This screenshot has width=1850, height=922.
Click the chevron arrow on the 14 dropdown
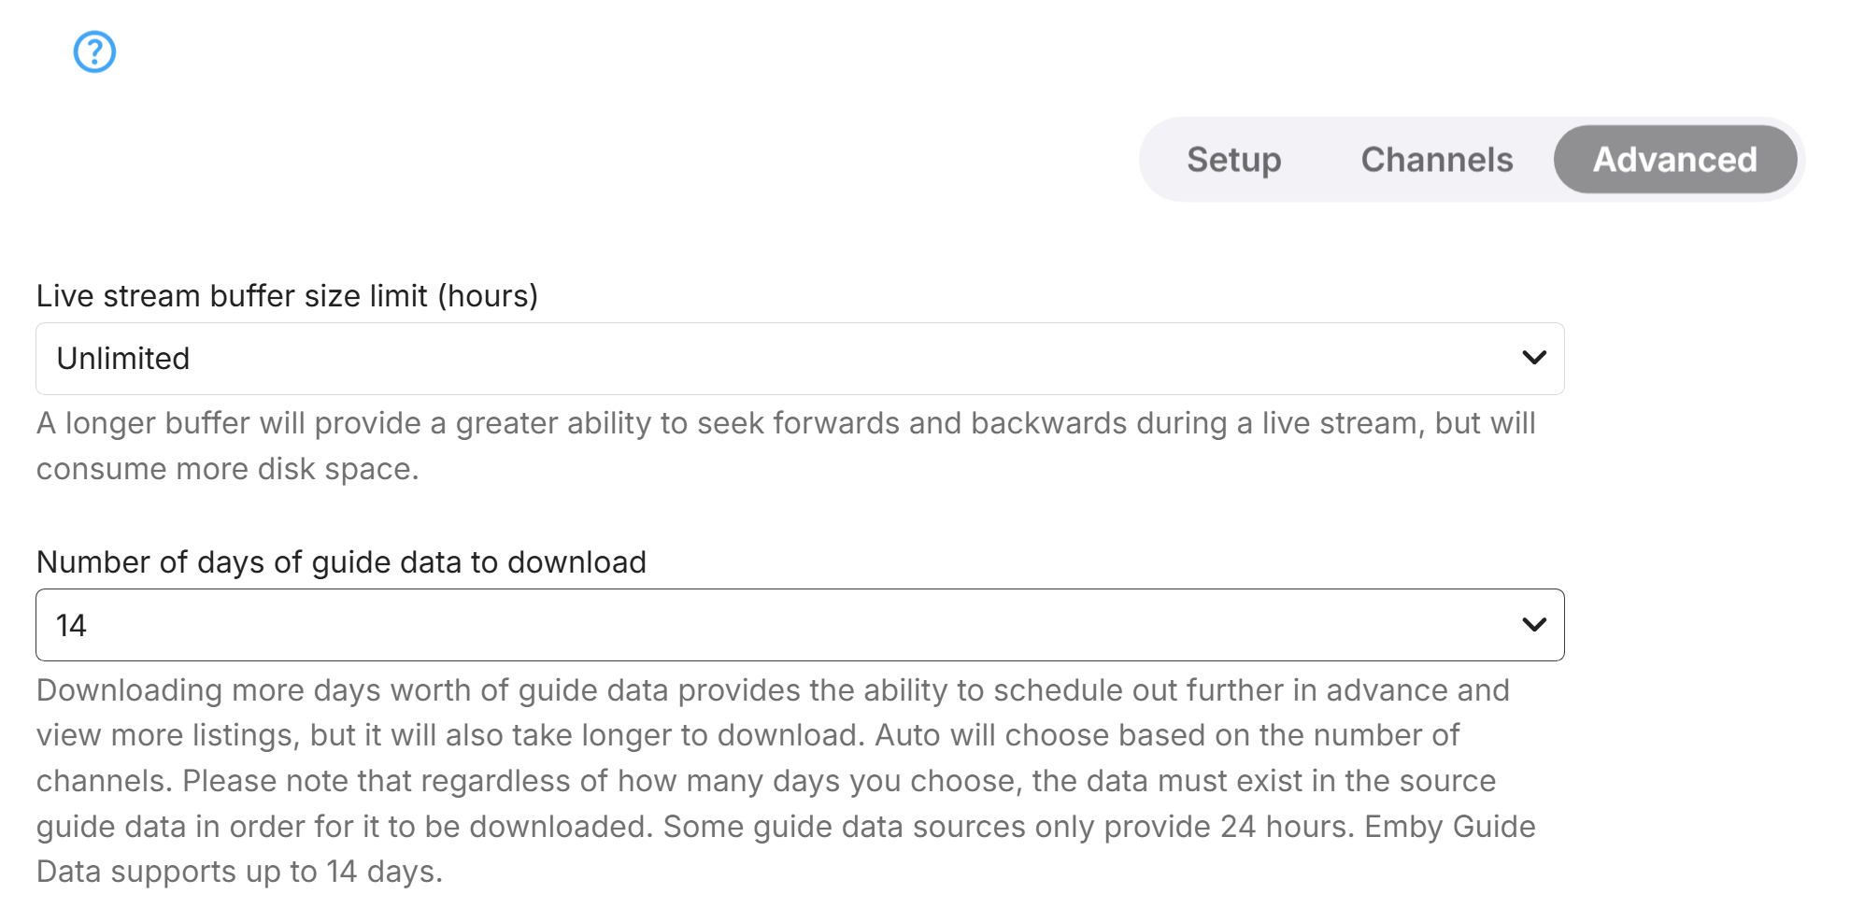1533,624
